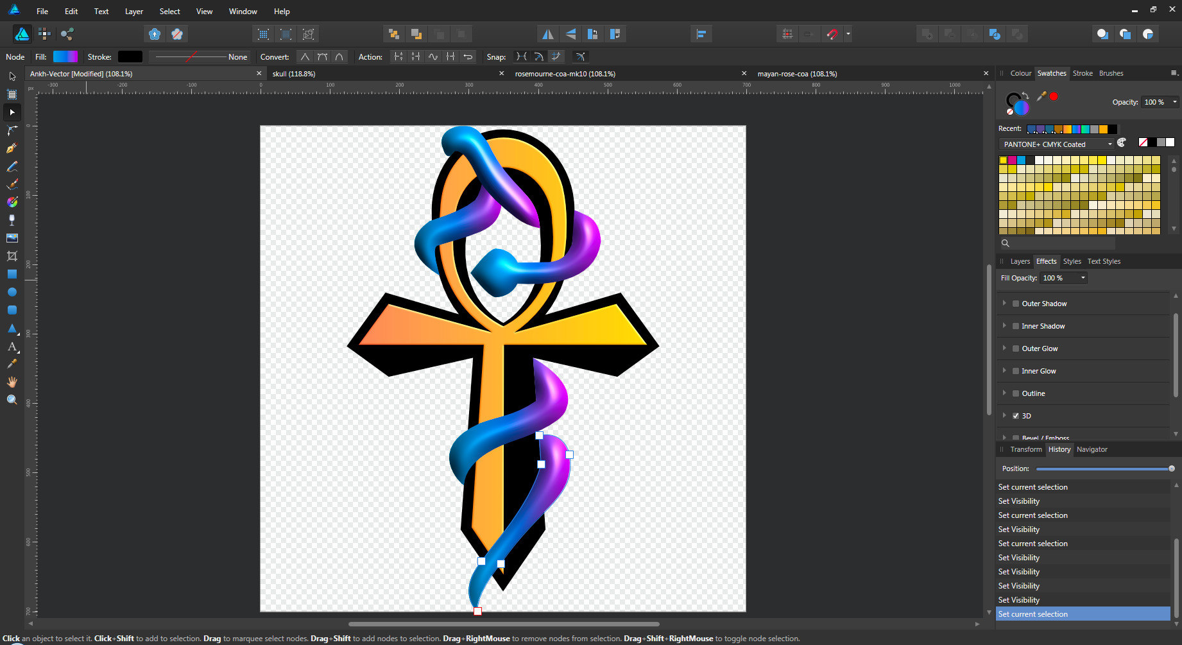Select the Zoom tool
The width and height of the screenshot is (1182, 645).
tap(12, 399)
